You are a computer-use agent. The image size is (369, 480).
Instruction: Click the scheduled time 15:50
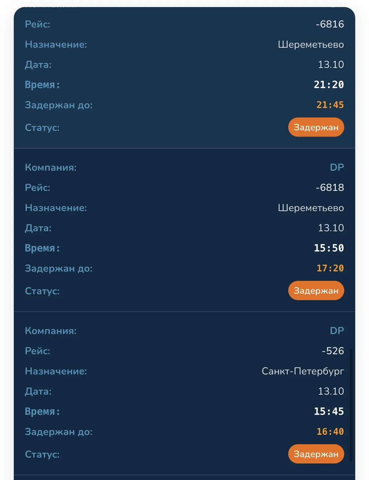[x=329, y=248]
